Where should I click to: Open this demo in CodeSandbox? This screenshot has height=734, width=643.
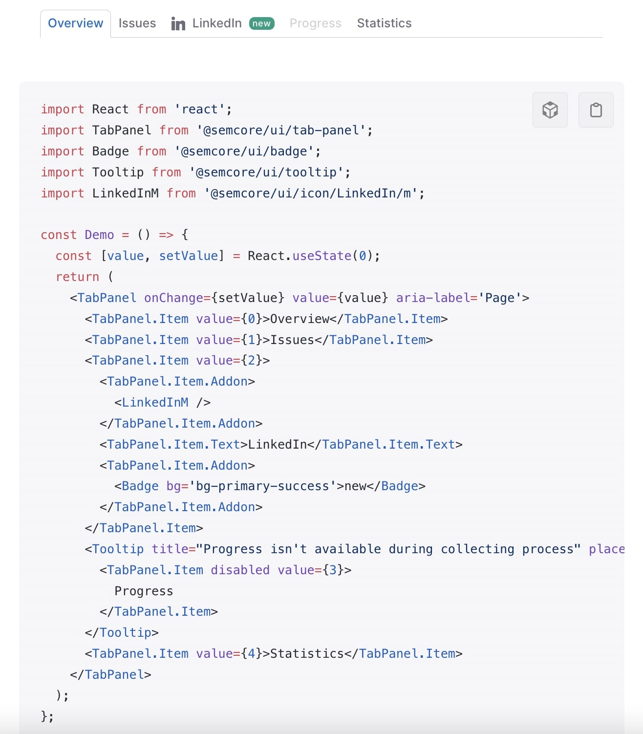[549, 110]
